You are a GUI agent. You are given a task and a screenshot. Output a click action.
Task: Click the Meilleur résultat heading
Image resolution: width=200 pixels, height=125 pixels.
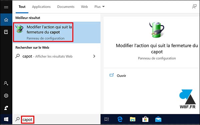click(x=28, y=18)
